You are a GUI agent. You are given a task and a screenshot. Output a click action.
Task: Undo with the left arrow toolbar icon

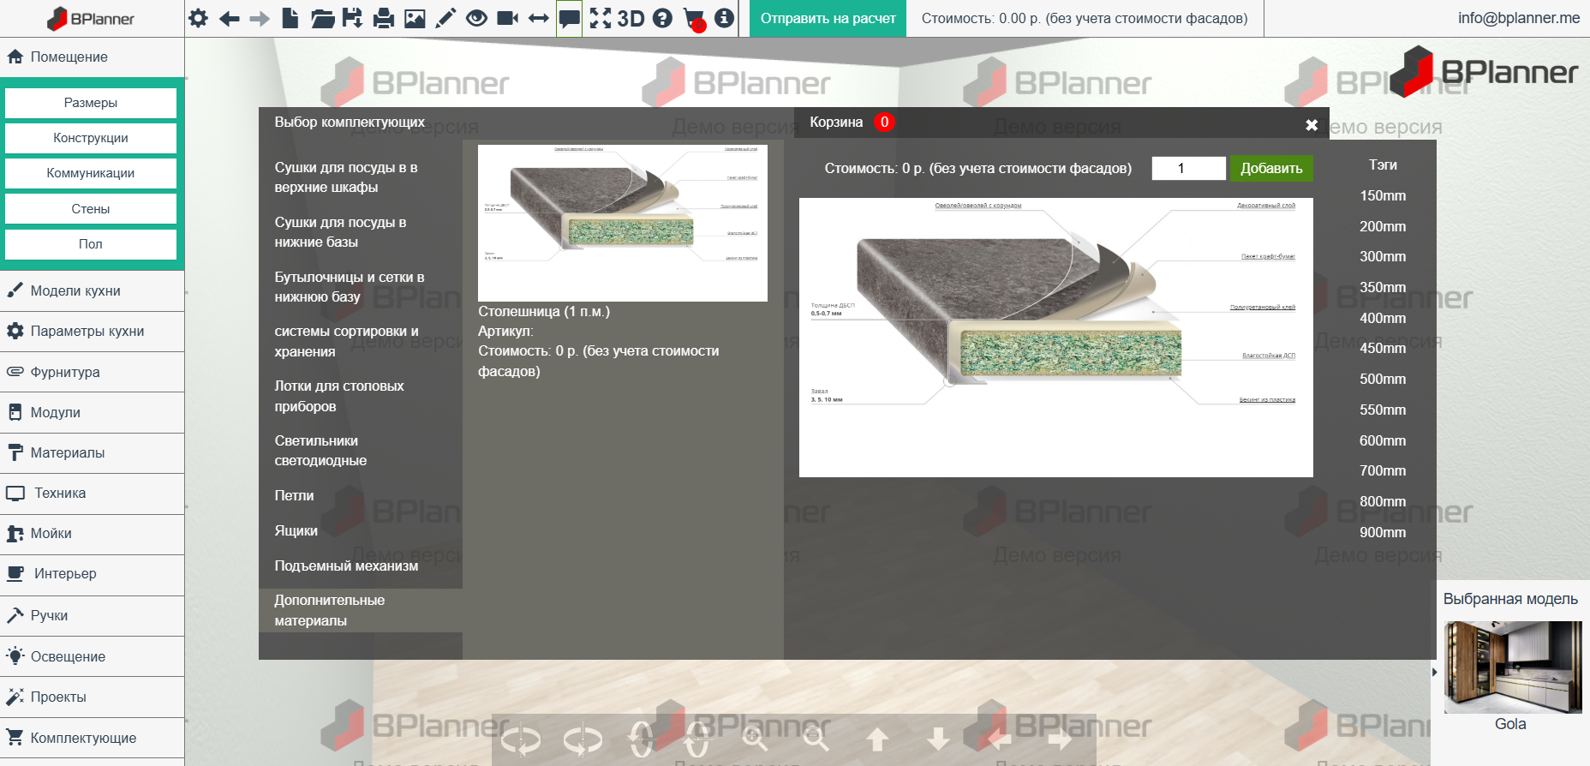pyautogui.click(x=229, y=18)
